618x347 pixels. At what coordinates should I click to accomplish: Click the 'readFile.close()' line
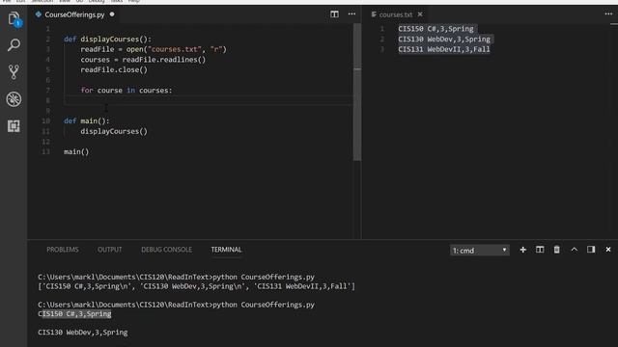tap(114, 69)
